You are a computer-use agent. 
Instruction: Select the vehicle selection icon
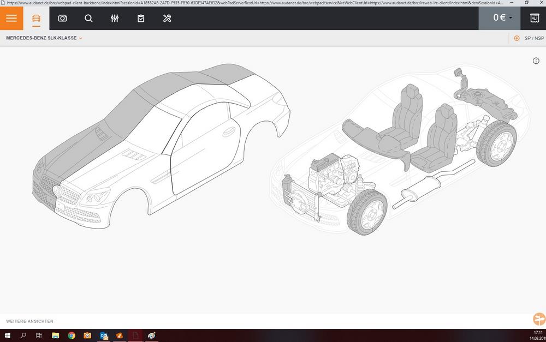point(36,18)
